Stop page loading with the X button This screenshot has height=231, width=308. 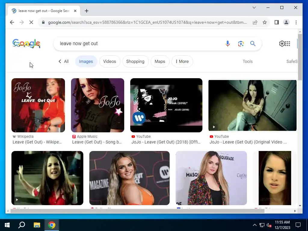31,22
